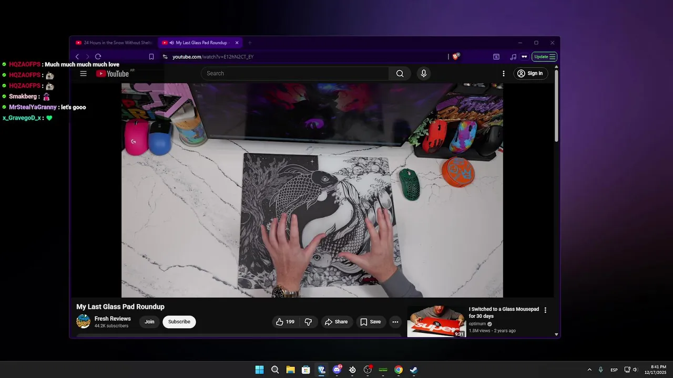The image size is (673, 378).
Task: Open a new browser tab
Action: (250, 43)
